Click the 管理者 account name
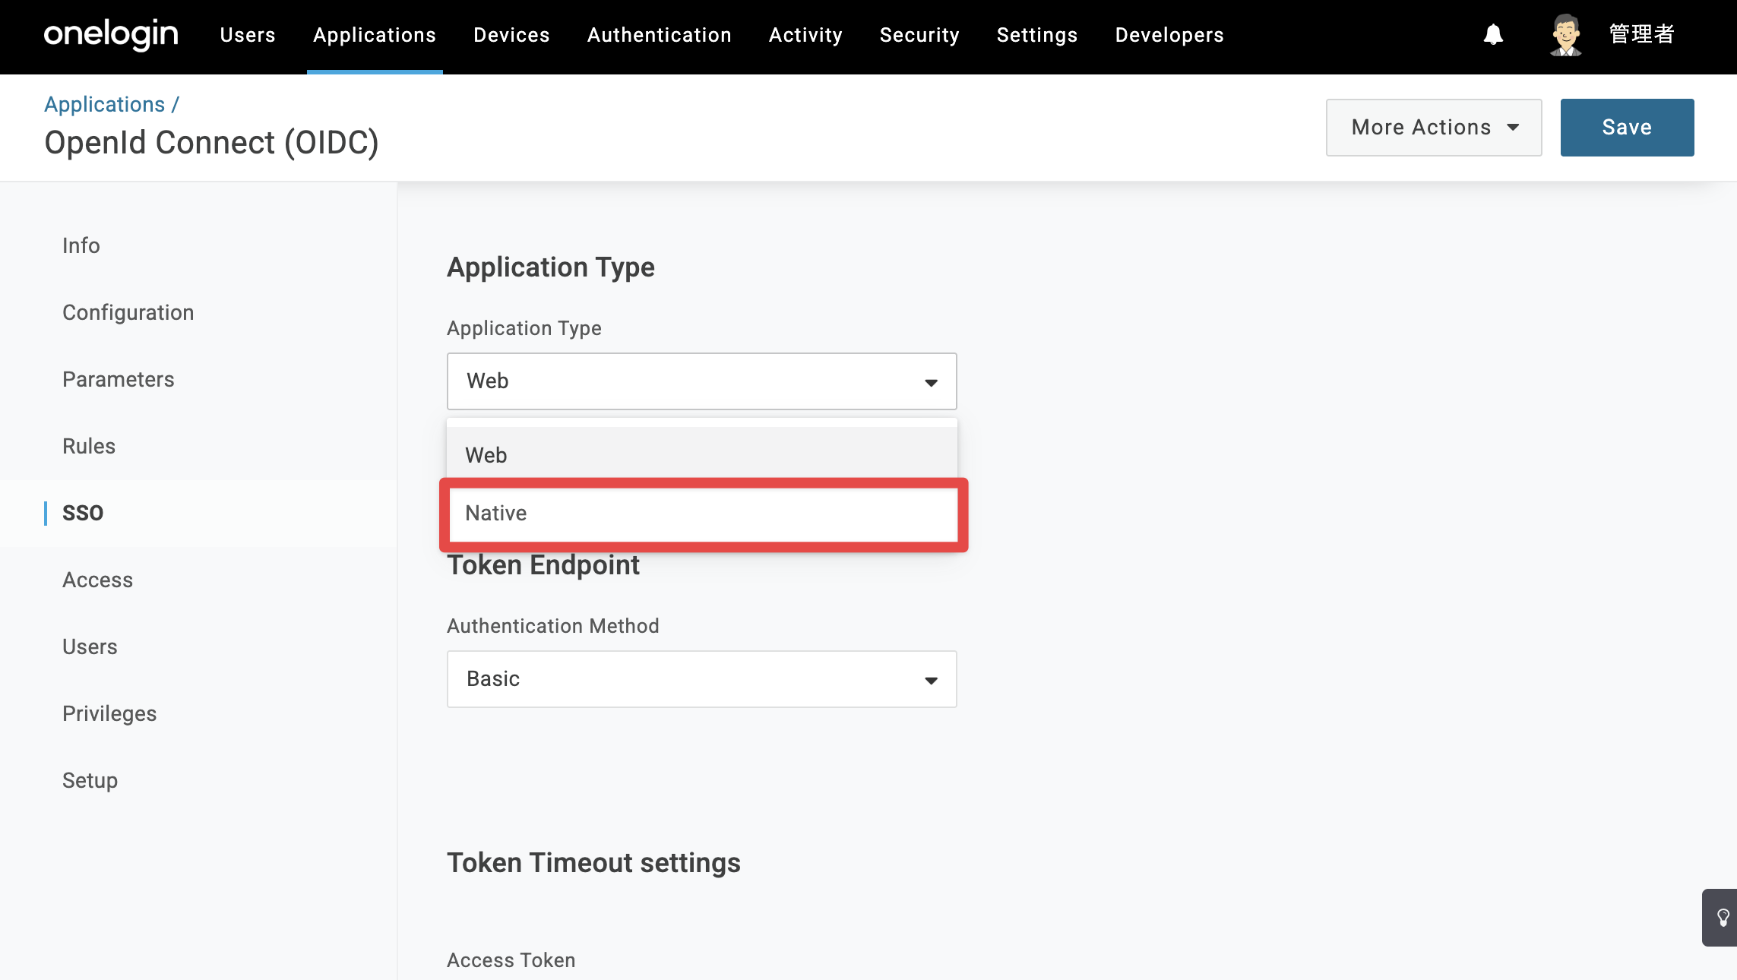The image size is (1737, 980). coord(1642,34)
